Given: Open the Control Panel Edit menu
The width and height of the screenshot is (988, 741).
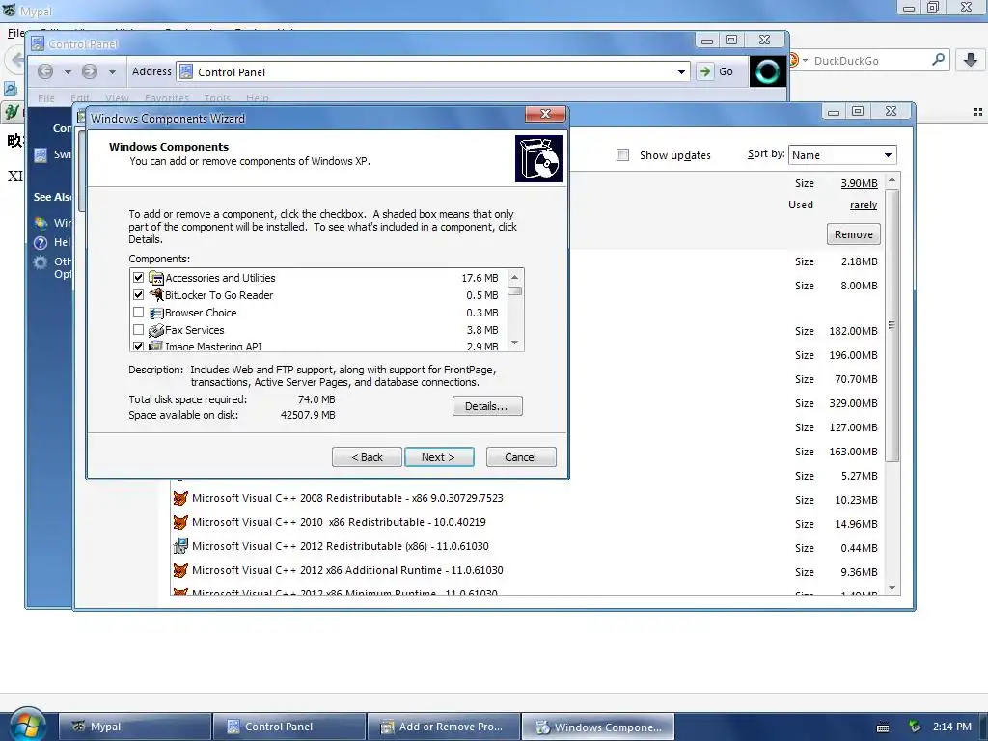Looking at the screenshot, I should (80, 98).
